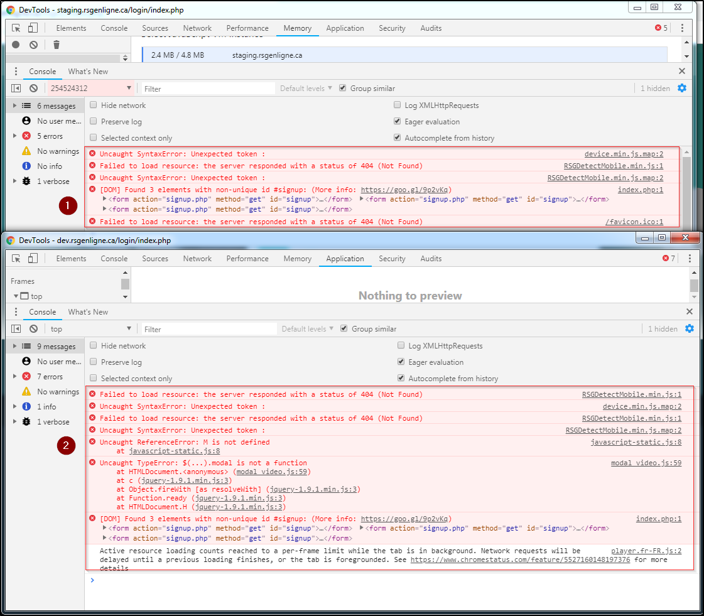
Task: Open What's New tab in the staging drawer
Action: point(88,72)
